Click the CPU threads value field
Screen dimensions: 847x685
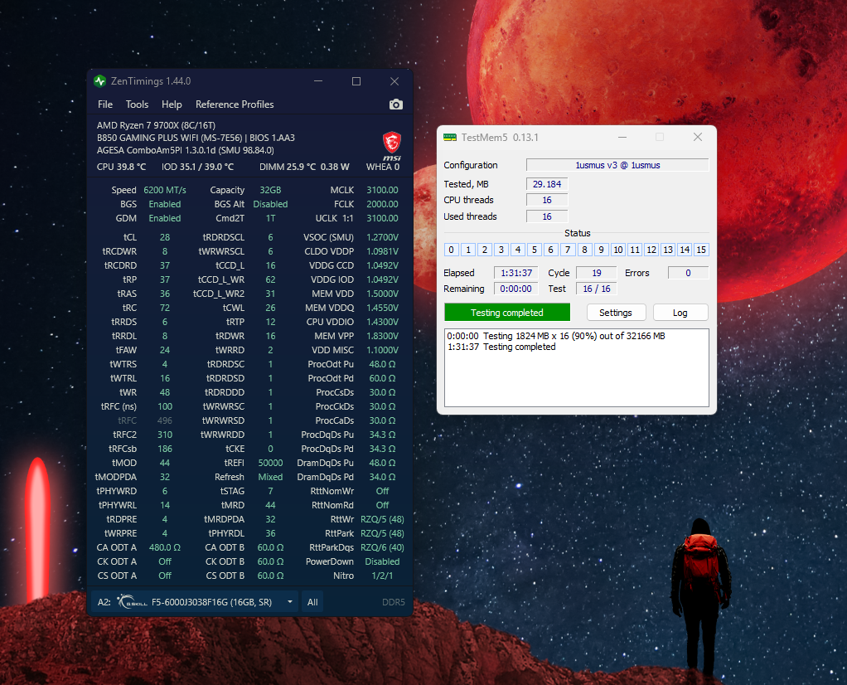(x=547, y=200)
